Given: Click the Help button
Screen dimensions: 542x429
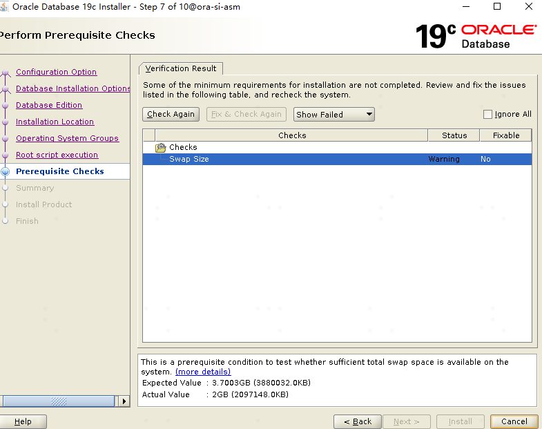Looking at the screenshot, I should 23,421.
